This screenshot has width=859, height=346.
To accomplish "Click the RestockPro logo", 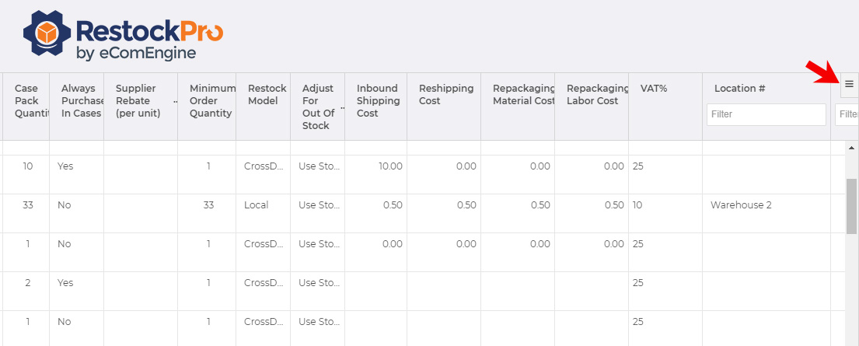I will pos(124,37).
